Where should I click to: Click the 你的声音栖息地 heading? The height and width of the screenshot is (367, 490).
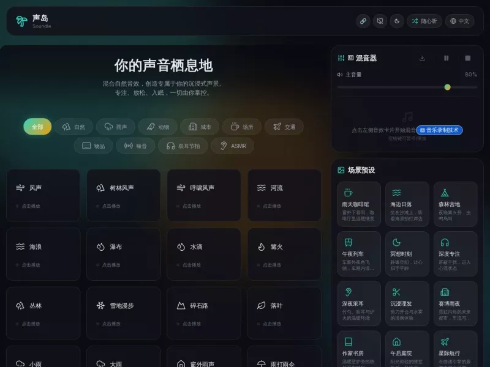pyautogui.click(x=164, y=65)
